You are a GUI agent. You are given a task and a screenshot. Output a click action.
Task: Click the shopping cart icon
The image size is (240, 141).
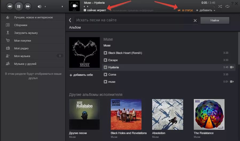[8, 40]
